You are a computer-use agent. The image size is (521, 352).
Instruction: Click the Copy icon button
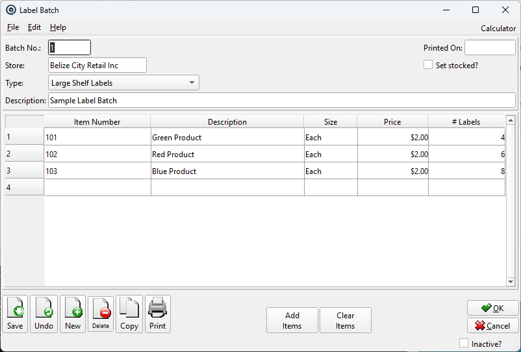[129, 314]
